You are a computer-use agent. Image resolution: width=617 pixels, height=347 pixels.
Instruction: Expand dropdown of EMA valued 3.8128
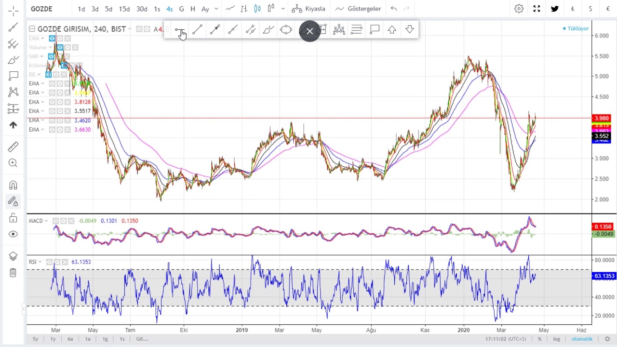[43, 102]
